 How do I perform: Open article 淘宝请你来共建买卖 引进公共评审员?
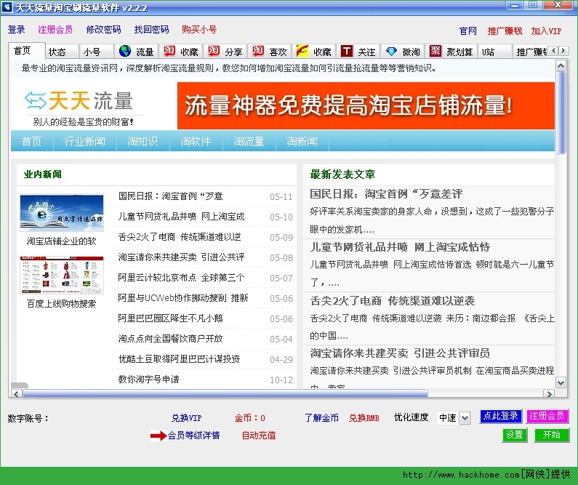point(400,353)
